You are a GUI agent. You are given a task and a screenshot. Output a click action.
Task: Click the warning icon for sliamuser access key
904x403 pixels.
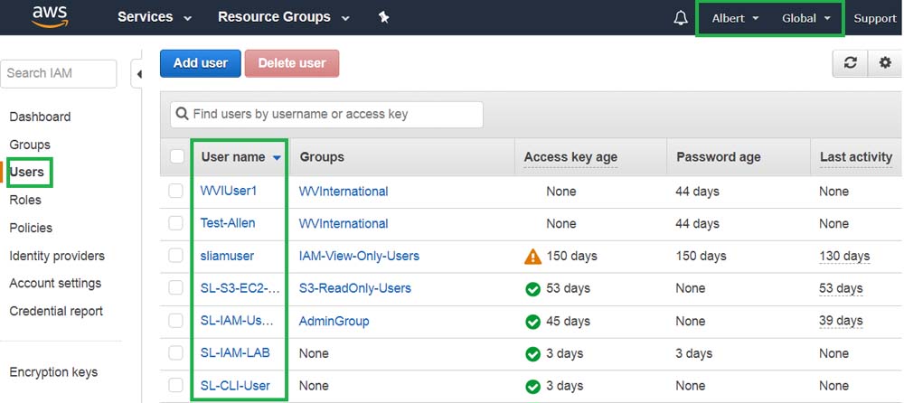pyautogui.click(x=532, y=257)
